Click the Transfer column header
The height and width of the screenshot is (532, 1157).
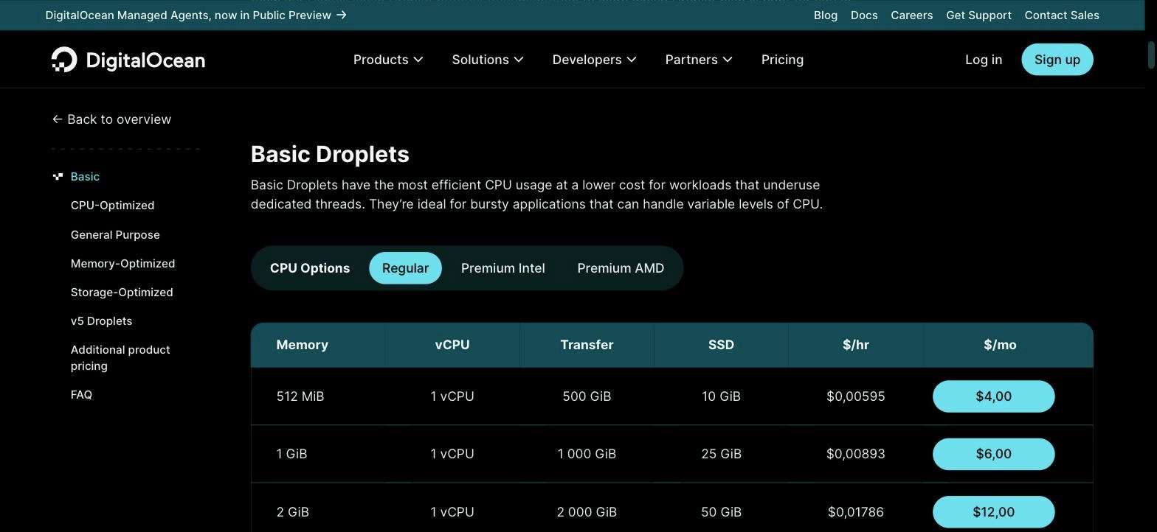[587, 345]
